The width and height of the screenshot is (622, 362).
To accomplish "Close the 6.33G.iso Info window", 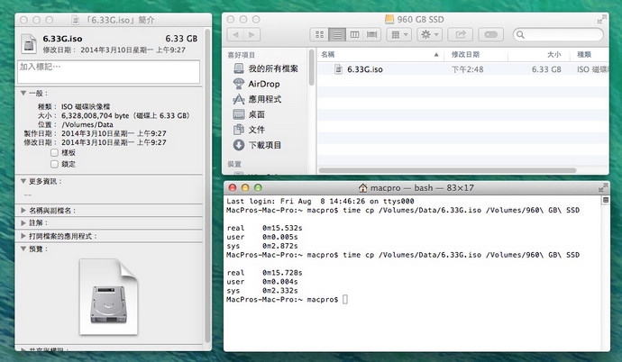I will click(x=23, y=20).
